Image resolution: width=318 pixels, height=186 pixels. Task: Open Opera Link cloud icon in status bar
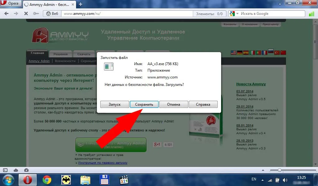tap(16, 170)
